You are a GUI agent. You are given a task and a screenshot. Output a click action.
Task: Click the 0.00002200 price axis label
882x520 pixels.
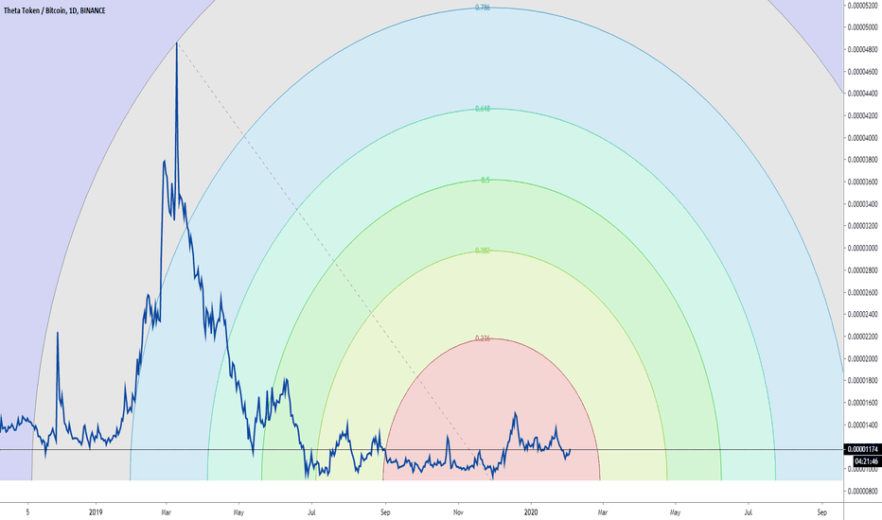863,337
